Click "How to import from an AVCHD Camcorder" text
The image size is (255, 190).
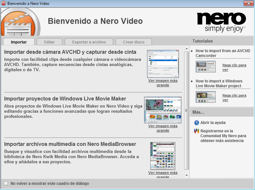[223, 53]
